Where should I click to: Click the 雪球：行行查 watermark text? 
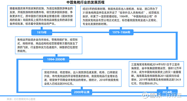point(165,95)
